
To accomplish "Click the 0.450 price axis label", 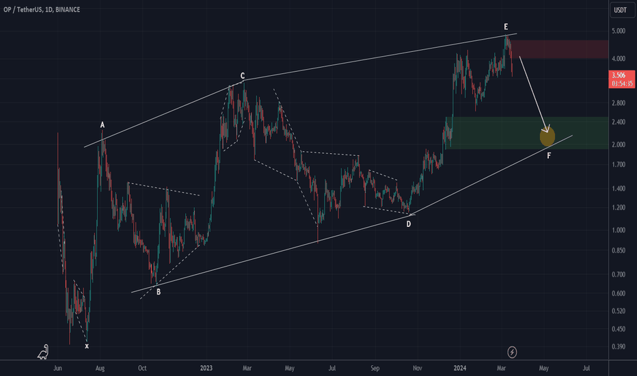I will (619, 329).
